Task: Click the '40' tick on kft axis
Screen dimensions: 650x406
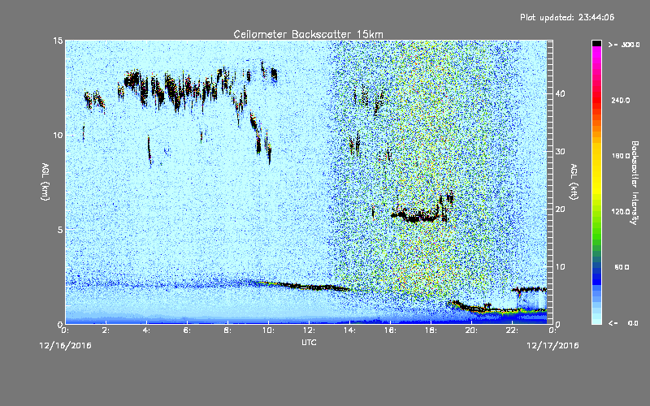Action: [x=560, y=93]
